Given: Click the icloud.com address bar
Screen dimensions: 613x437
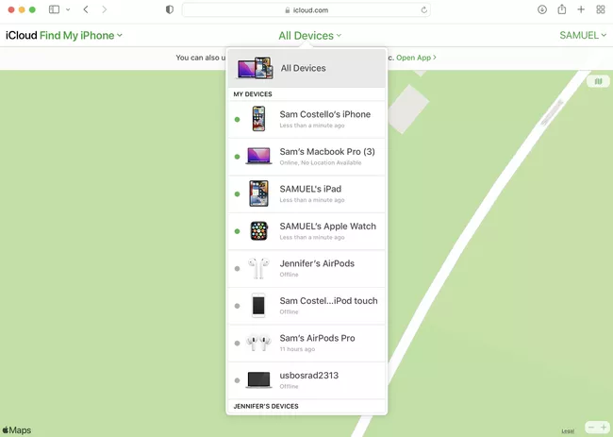Looking at the screenshot, I should click(x=306, y=9).
